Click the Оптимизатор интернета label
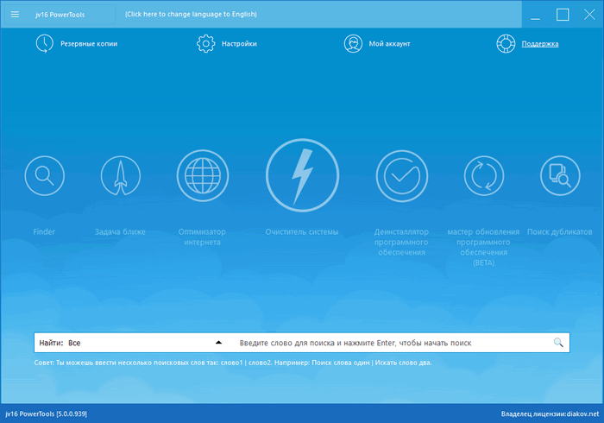Image resolution: width=604 pixels, height=423 pixels. (202, 237)
